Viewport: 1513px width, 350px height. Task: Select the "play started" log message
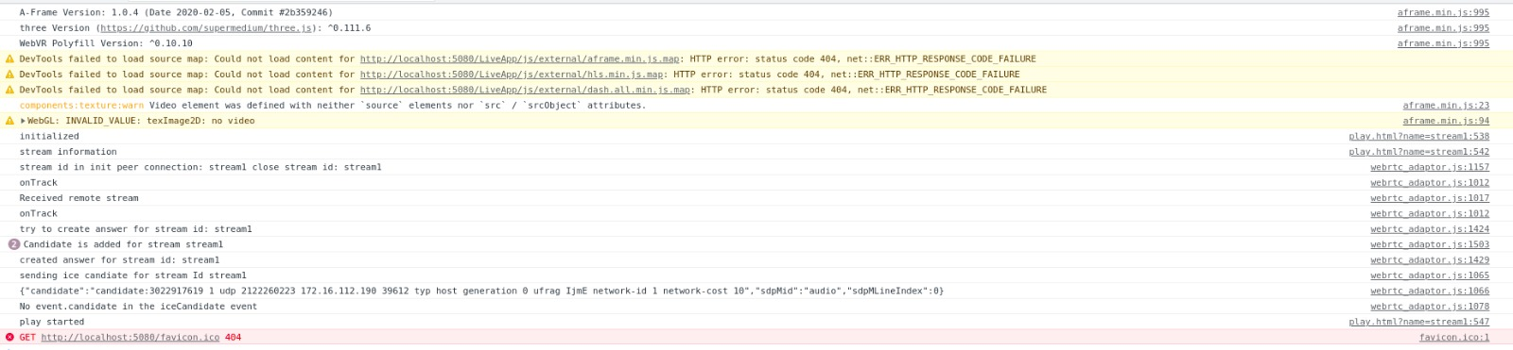point(52,322)
